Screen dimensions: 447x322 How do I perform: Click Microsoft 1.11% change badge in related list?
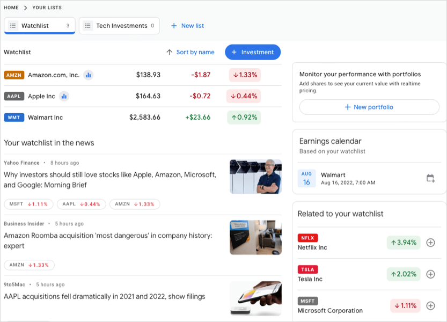point(405,306)
